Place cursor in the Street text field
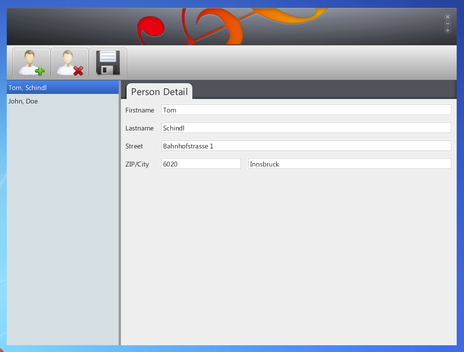The width and height of the screenshot is (464, 352). click(x=306, y=146)
